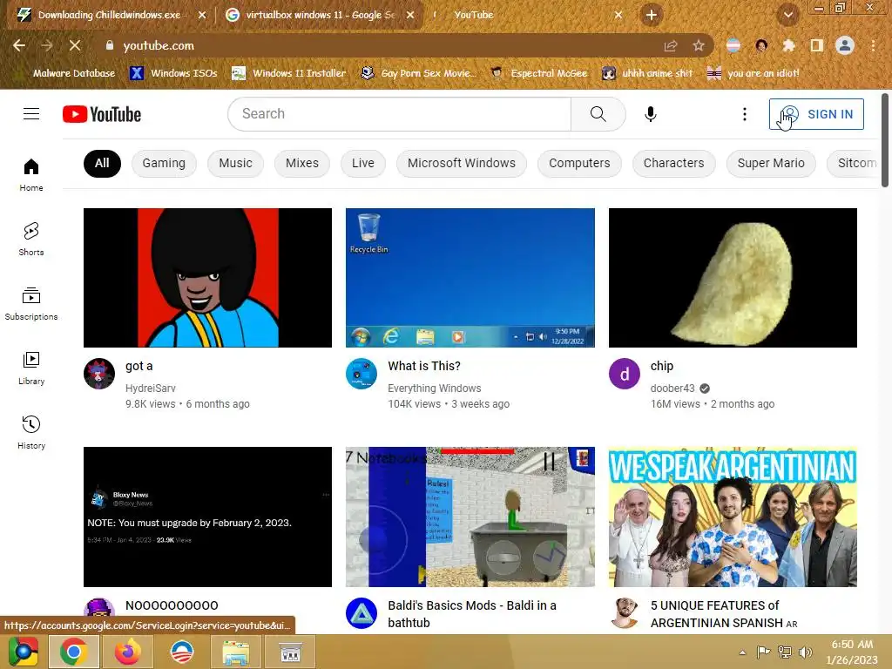892x669 pixels.
Task: Open 'you are an idiot!' bookmark
Action: [753, 73]
